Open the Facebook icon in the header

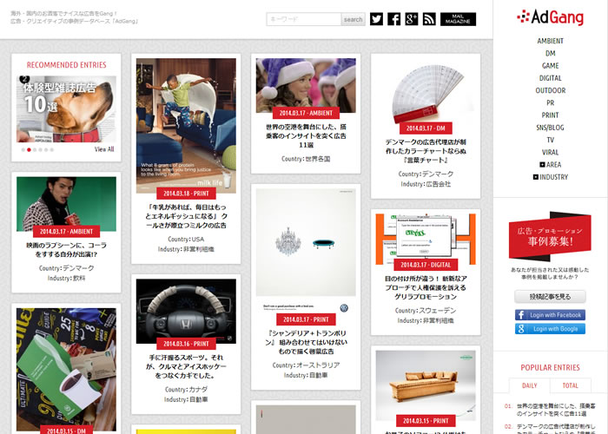pyautogui.click(x=394, y=19)
